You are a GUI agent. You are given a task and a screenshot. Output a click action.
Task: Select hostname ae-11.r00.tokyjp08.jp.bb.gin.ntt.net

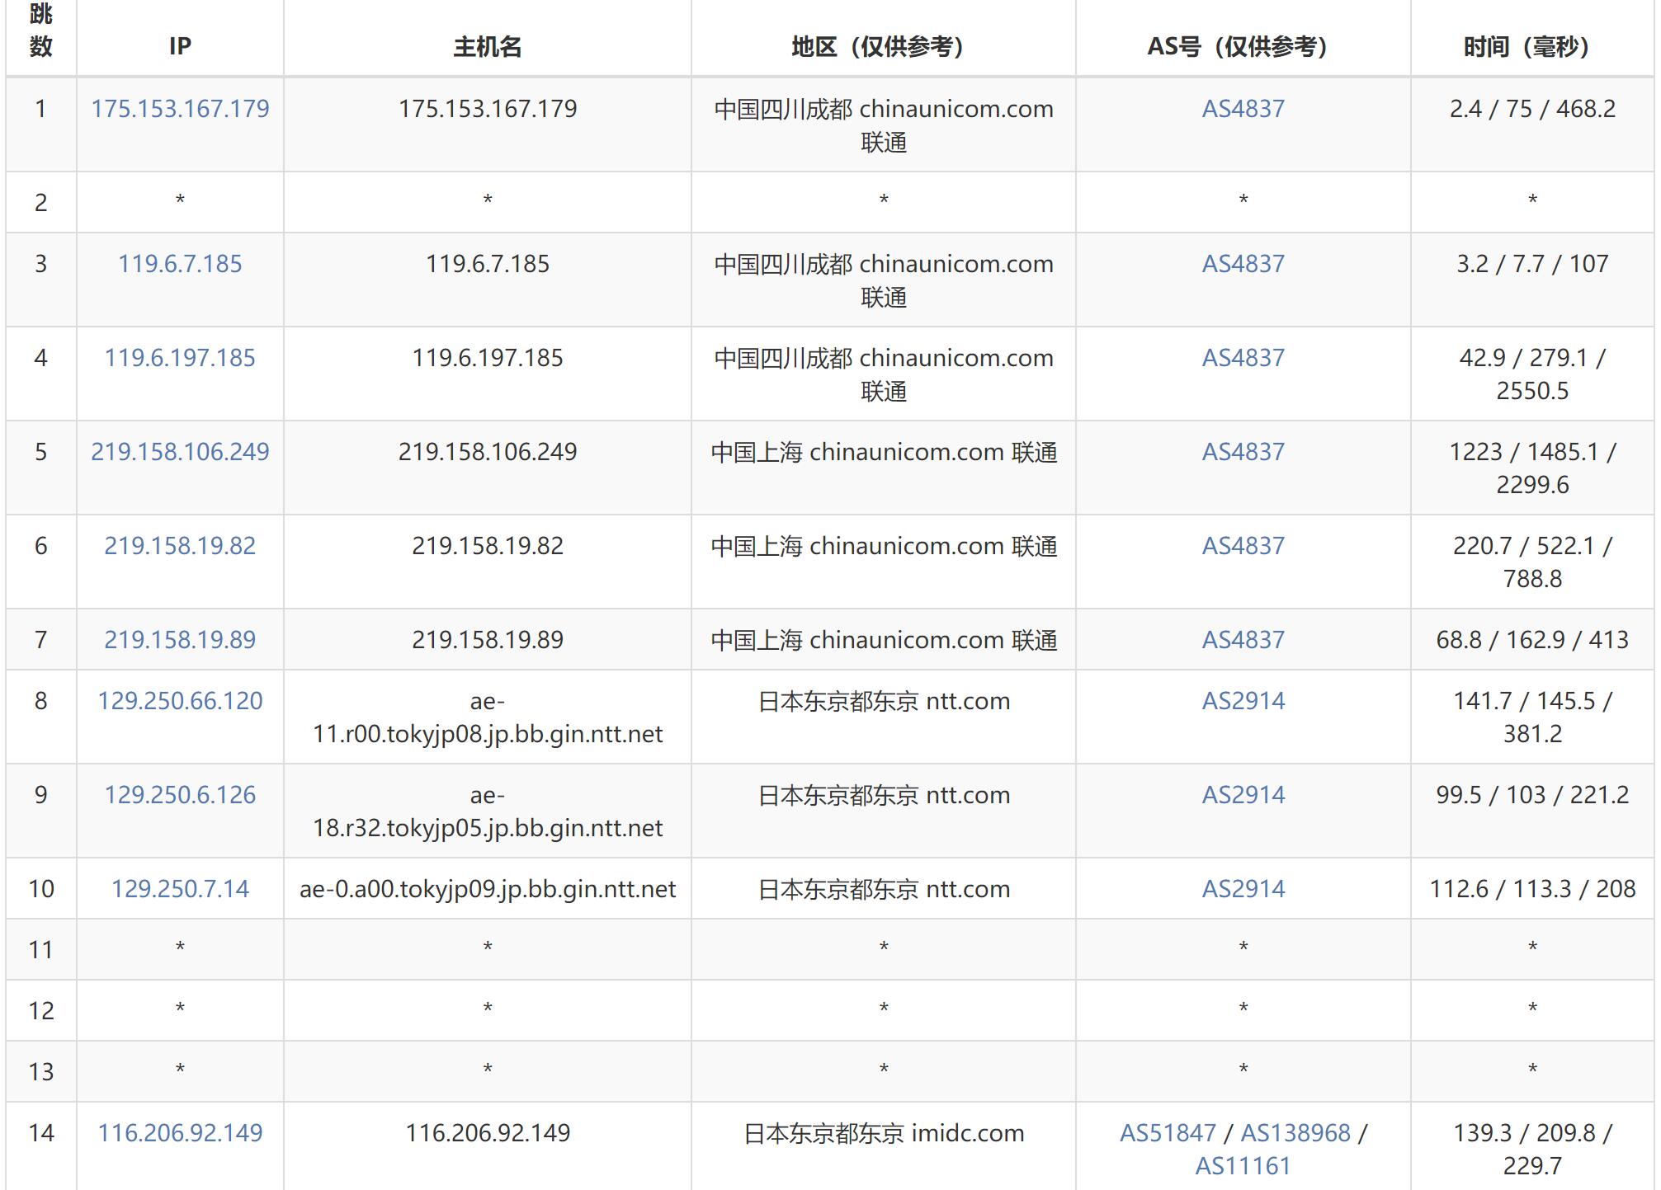click(x=488, y=717)
